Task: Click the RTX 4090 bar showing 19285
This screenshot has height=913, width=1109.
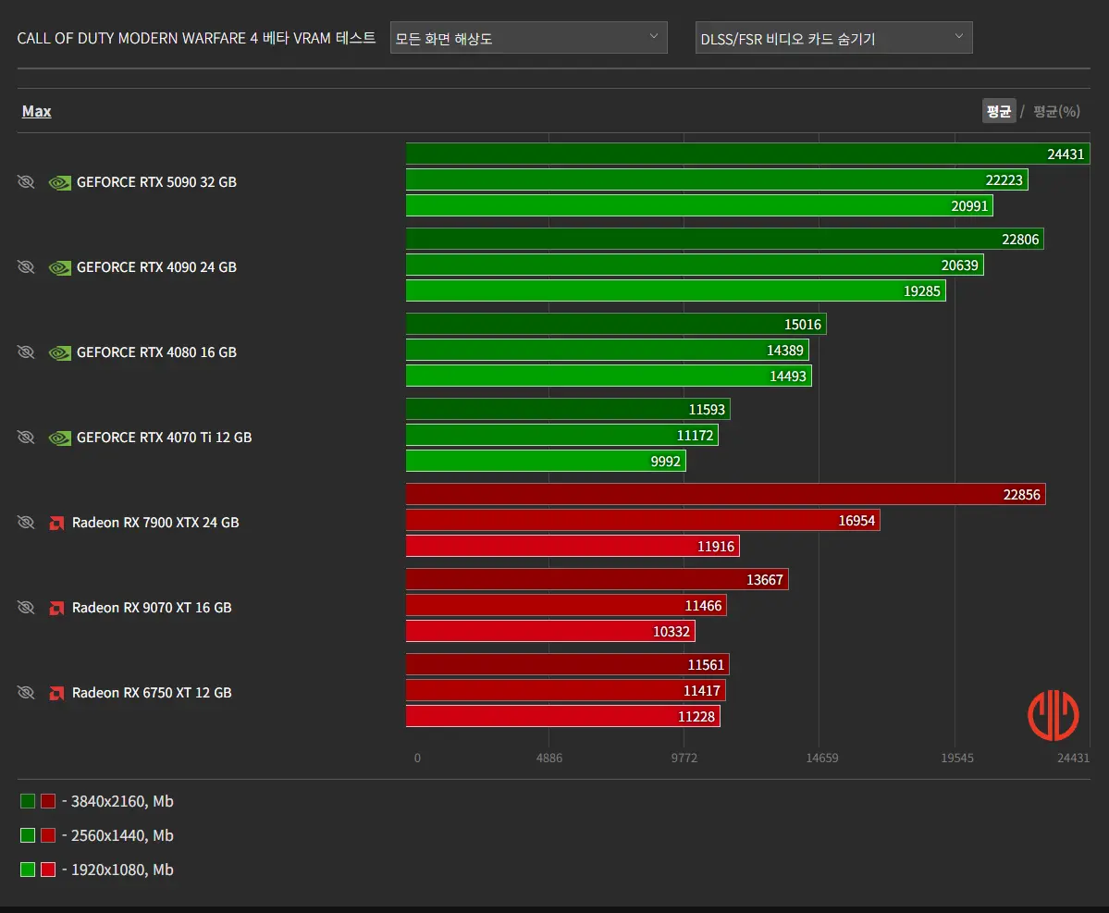Action: [675, 290]
